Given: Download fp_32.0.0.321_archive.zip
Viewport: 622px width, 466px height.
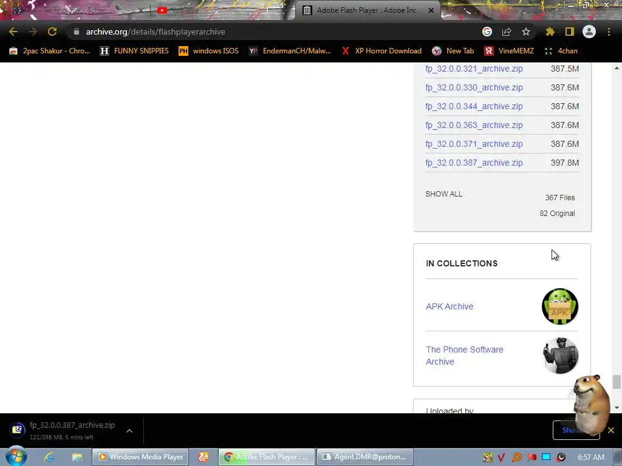Looking at the screenshot, I should click(474, 69).
